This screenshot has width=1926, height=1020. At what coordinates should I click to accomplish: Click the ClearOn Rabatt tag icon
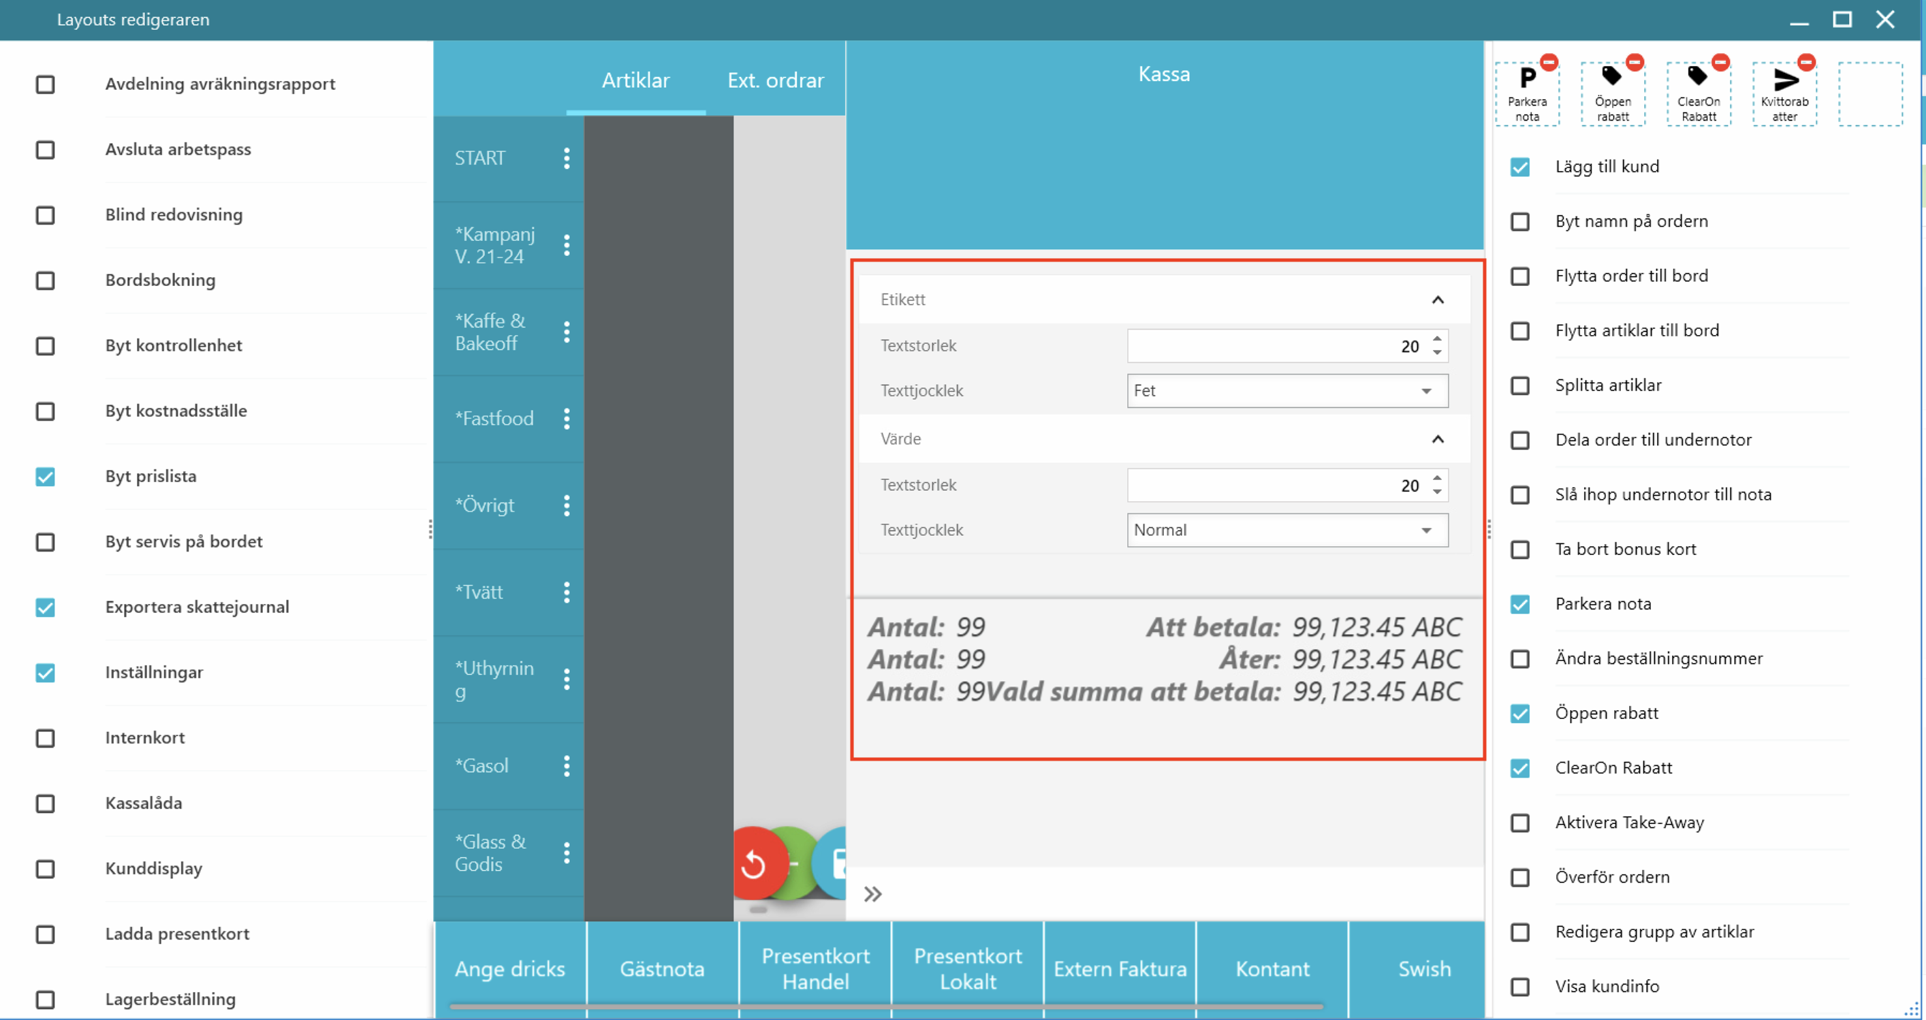click(x=1698, y=76)
